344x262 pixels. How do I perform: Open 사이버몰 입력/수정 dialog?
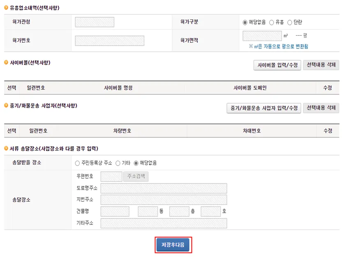coord(277,65)
